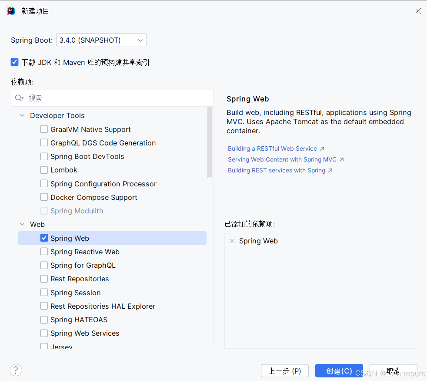Collapse the Developer Tools group
Screen dimensions: 427x381
(22, 115)
